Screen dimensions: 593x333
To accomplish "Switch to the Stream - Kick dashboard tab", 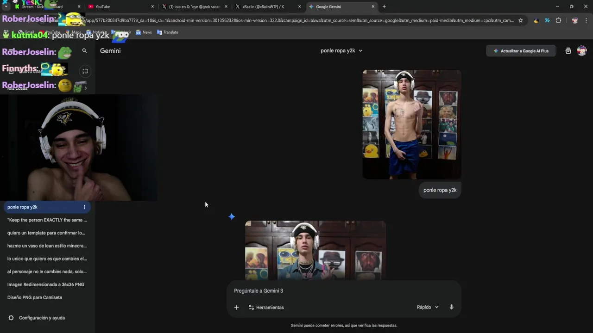I will coord(46,6).
